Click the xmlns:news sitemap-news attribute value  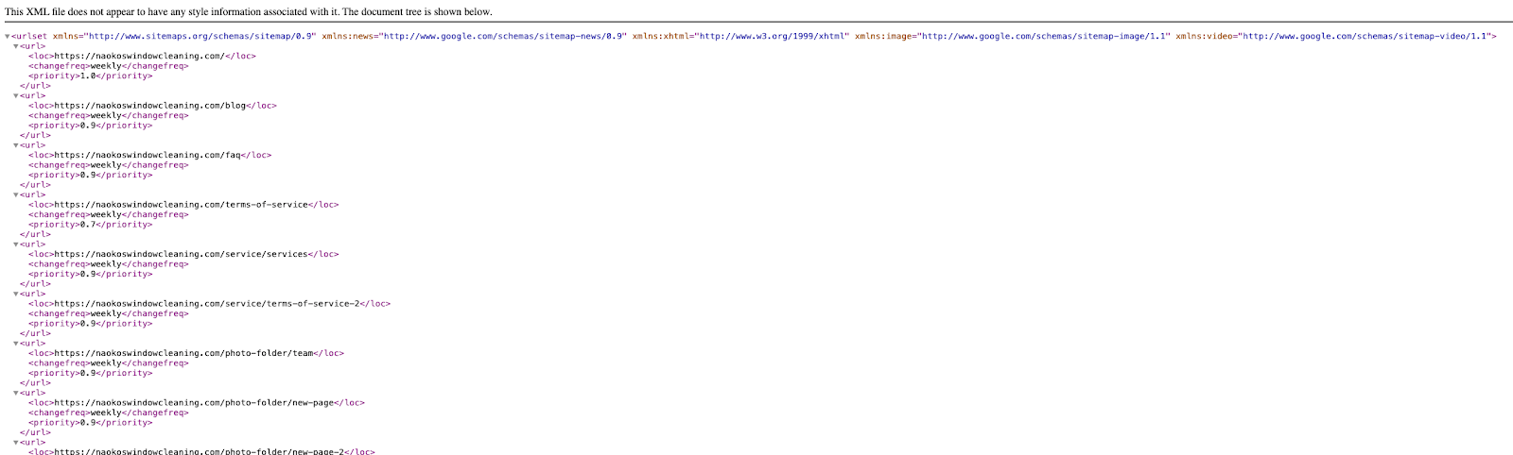pos(503,36)
